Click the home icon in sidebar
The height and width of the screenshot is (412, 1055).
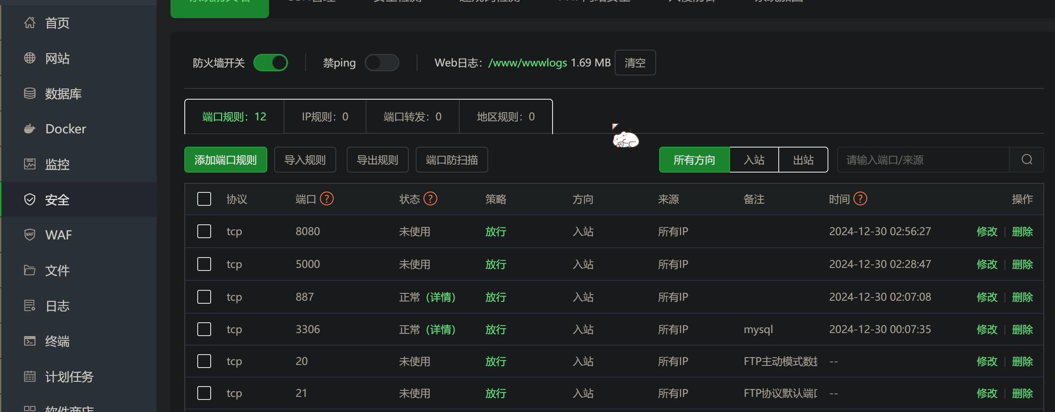(x=29, y=22)
